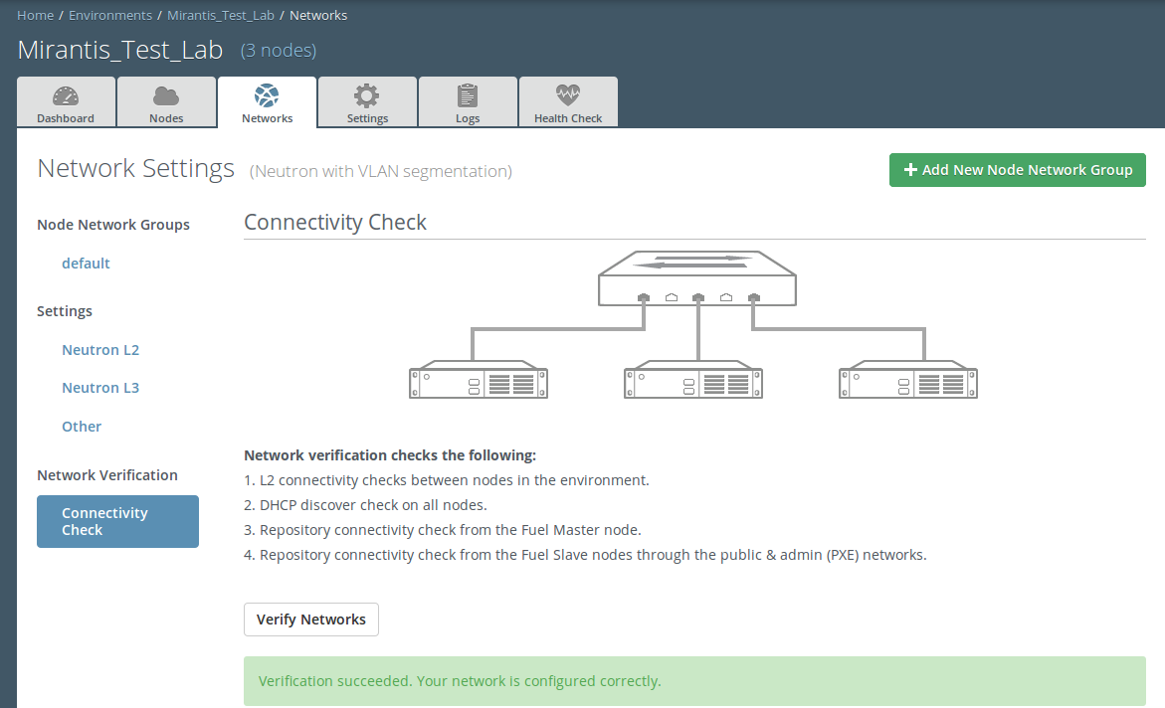1165x708 pixels.
Task: Click the Nodes cloud icon
Action: [x=166, y=95]
